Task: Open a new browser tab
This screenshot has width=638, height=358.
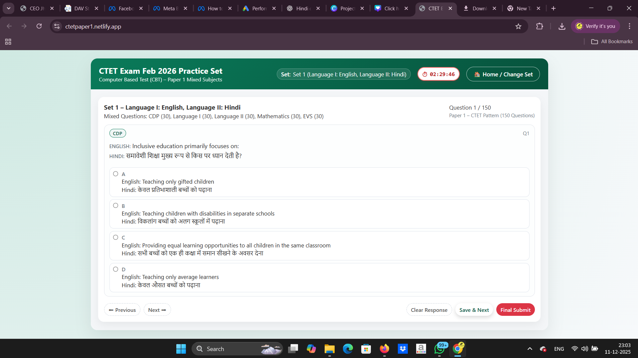Action: tap(554, 8)
